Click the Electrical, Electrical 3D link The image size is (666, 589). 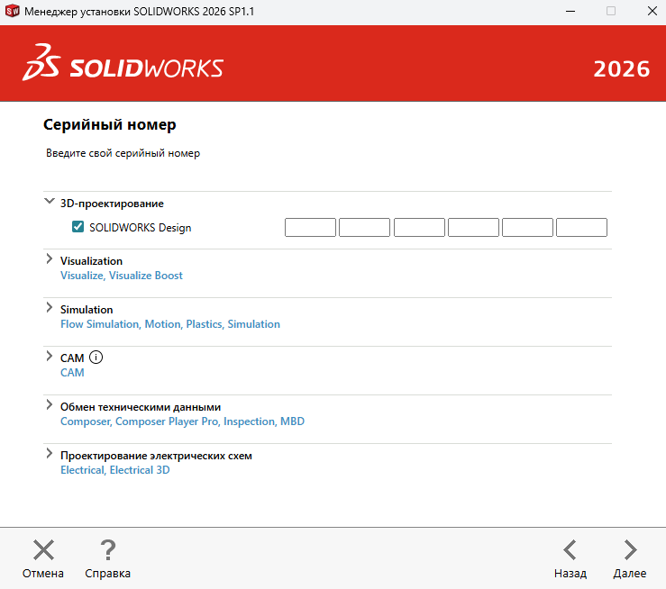pos(114,470)
